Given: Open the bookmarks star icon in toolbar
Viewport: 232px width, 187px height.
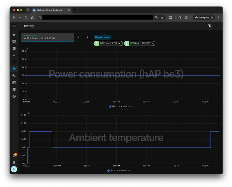Looking at the screenshot, I should 180,18.
